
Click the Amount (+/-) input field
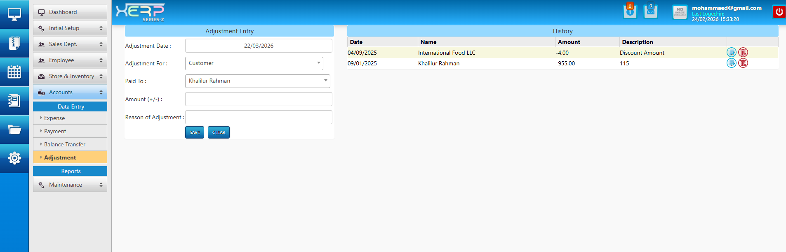[259, 99]
